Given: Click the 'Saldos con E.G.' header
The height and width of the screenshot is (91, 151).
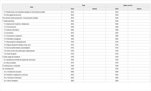Looking at the screenshot, I should pyautogui.click(x=128, y=5).
